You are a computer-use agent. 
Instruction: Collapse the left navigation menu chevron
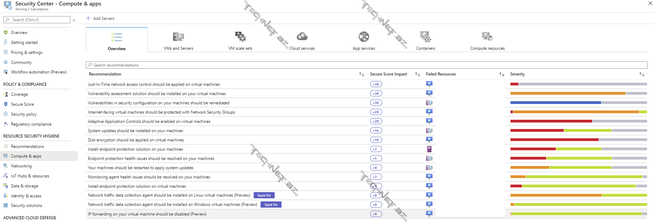click(x=74, y=20)
